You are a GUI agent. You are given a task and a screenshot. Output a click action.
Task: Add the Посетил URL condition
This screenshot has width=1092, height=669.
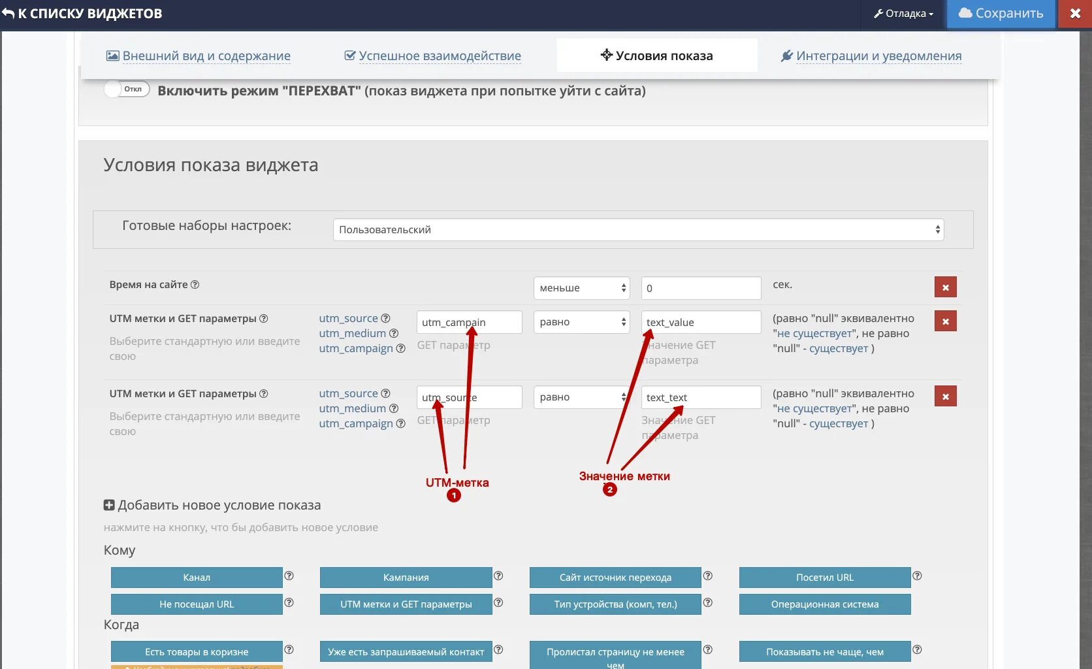tap(825, 578)
